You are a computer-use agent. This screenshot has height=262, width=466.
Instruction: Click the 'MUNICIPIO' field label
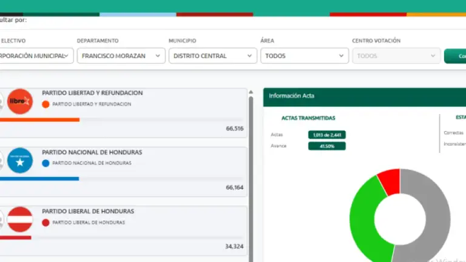point(183,41)
